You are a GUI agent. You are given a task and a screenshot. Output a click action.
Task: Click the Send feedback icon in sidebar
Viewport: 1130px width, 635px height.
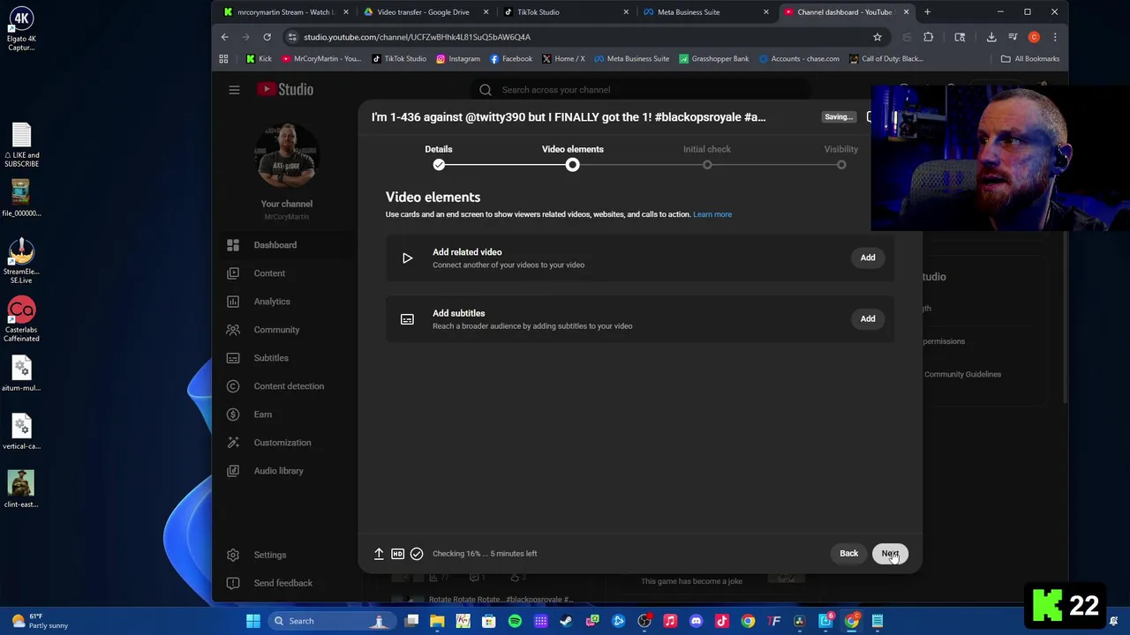[x=233, y=583]
